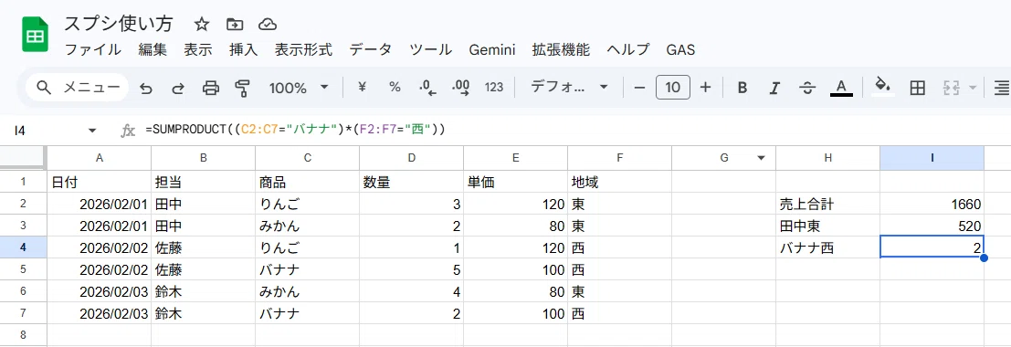Open the ヘルプ menu

[628, 49]
